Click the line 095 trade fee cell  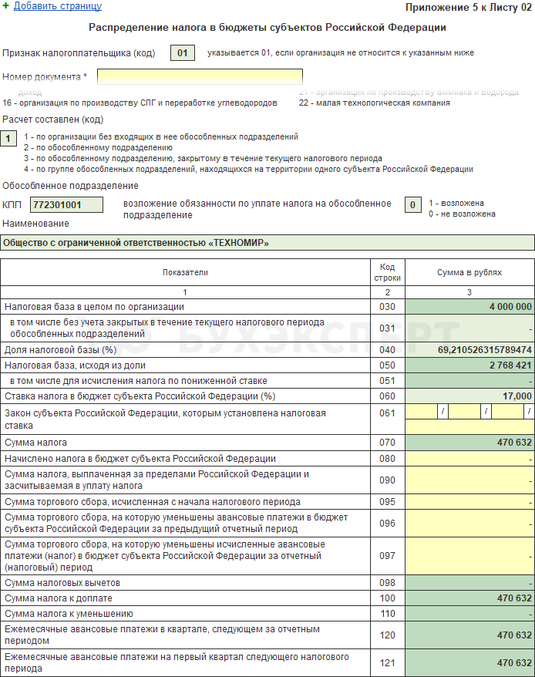click(469, 502)
